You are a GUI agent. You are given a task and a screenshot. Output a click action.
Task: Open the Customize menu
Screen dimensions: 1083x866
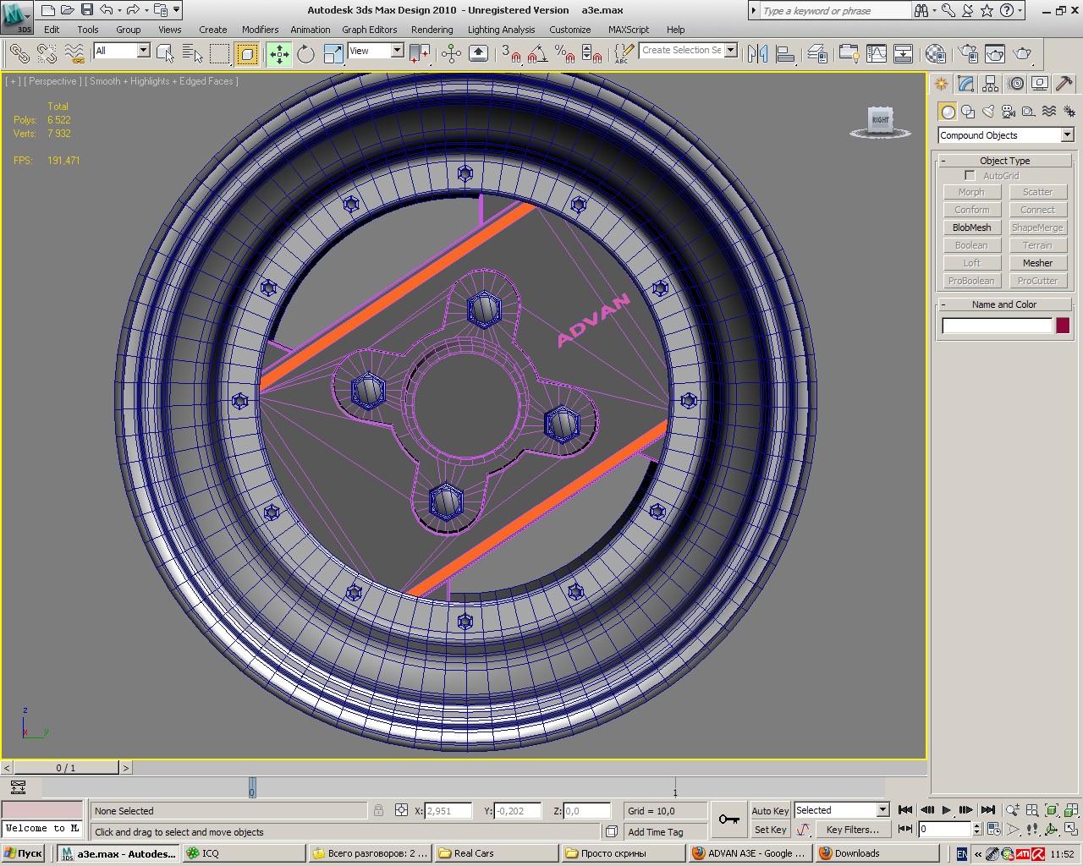570,30
